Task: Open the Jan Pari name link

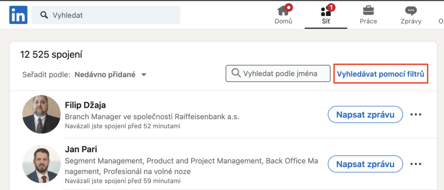Action: [x=81, y=149]
